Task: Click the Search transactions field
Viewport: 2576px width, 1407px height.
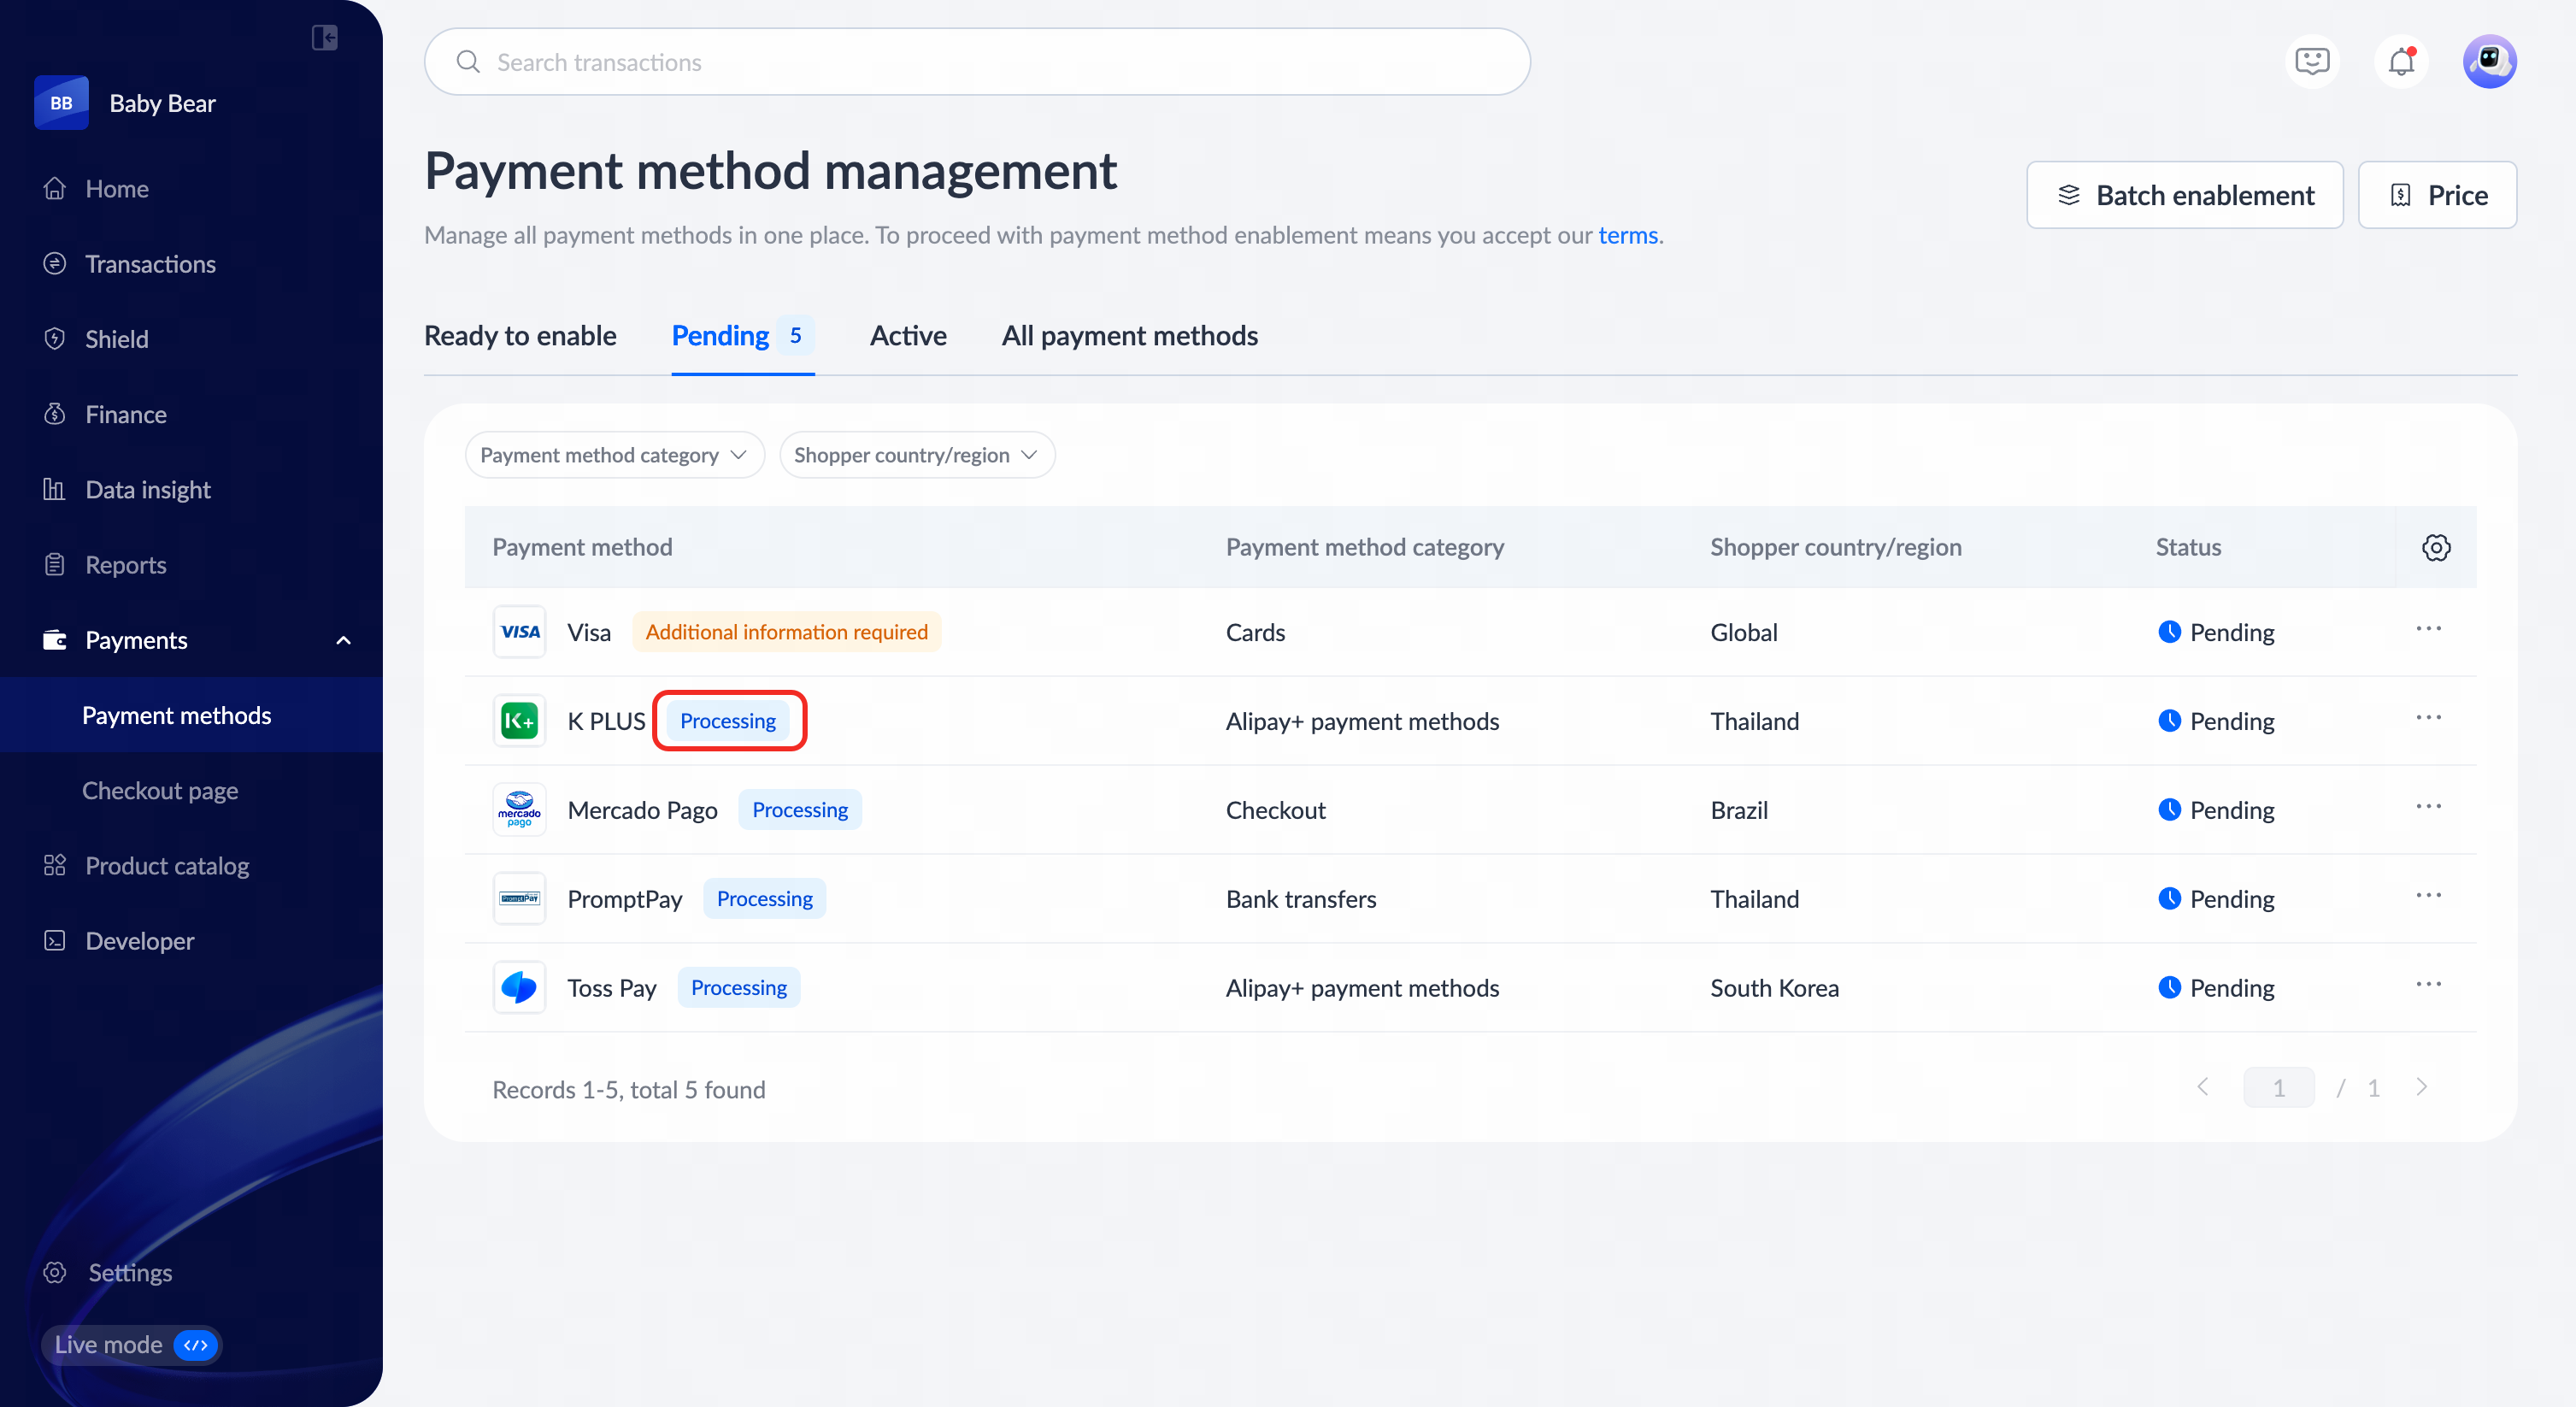Action: pos(977,62)
